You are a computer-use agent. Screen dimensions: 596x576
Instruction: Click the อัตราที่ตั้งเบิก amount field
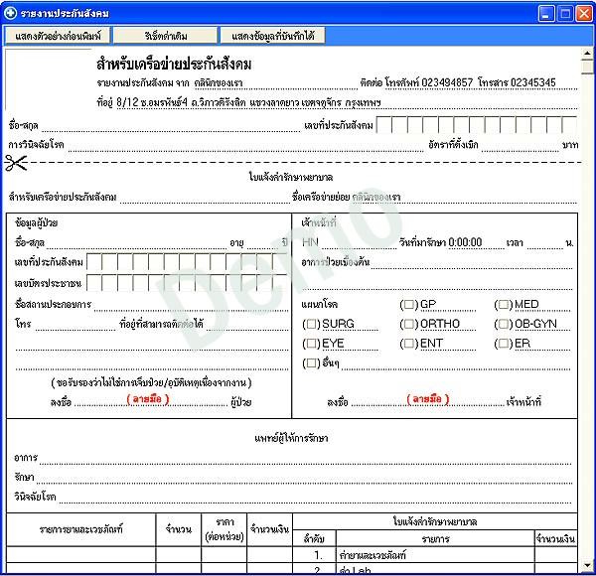520,146
